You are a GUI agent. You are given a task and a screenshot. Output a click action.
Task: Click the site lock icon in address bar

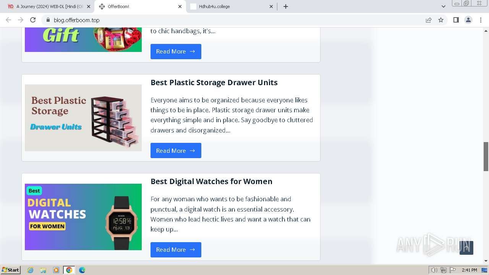tap(48, 20)
